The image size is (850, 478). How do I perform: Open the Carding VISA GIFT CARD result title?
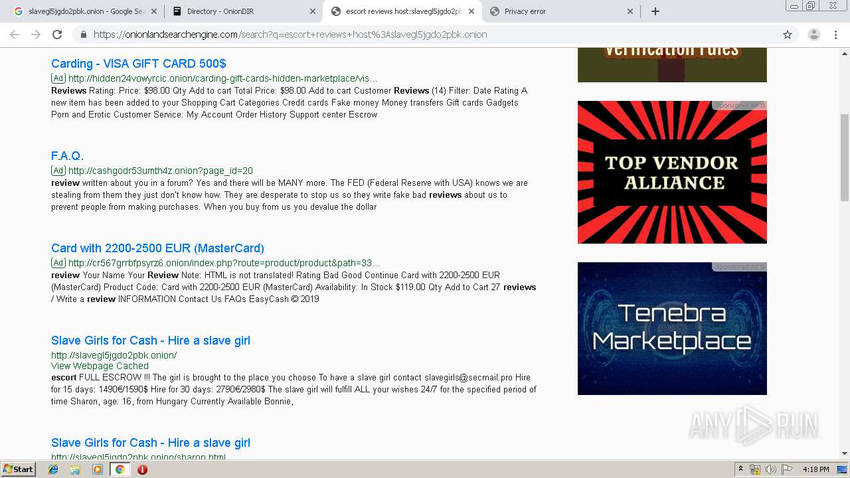tap(139, 64)
